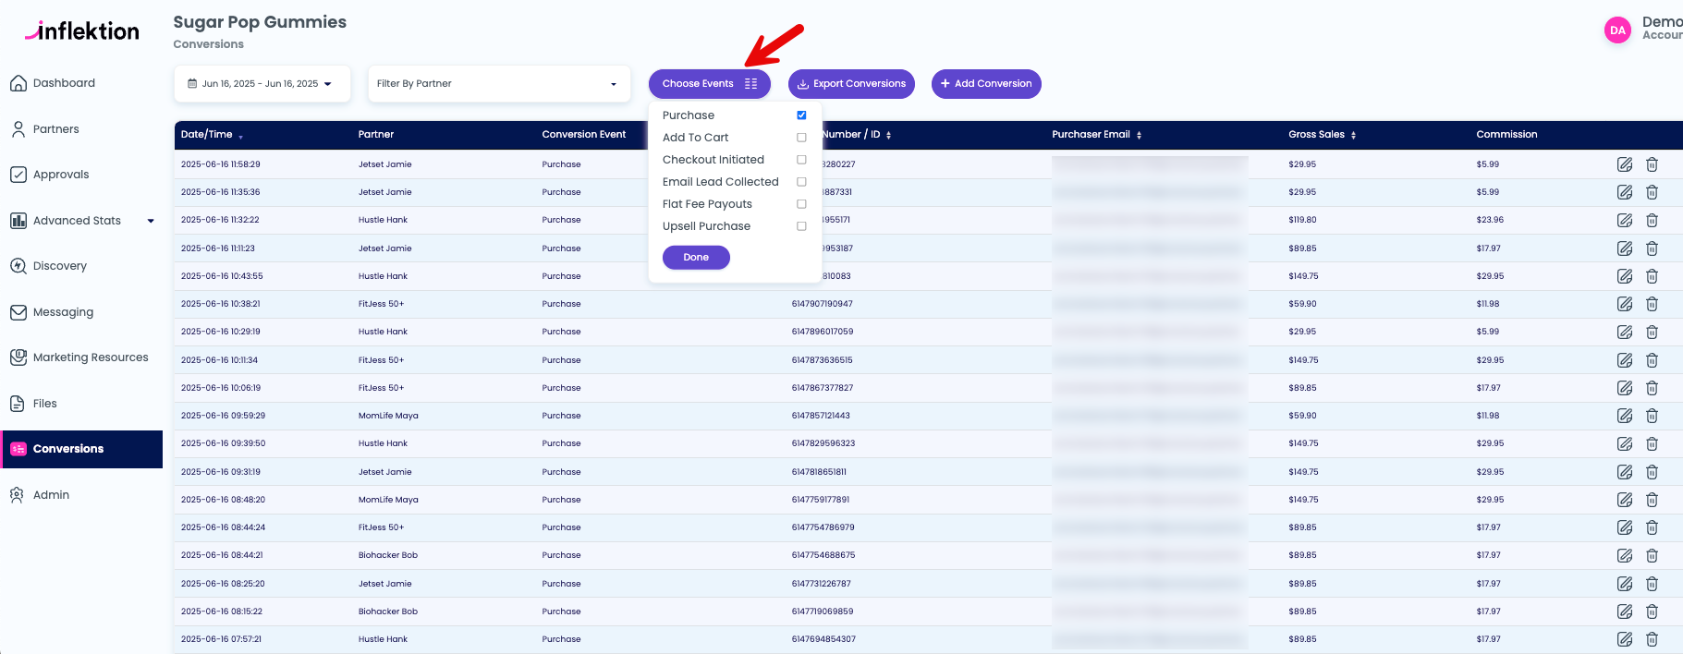This screenshot has height=654, width=1683.
Task: Open the Dashboard home icon
Action: [x=18, y=83]
